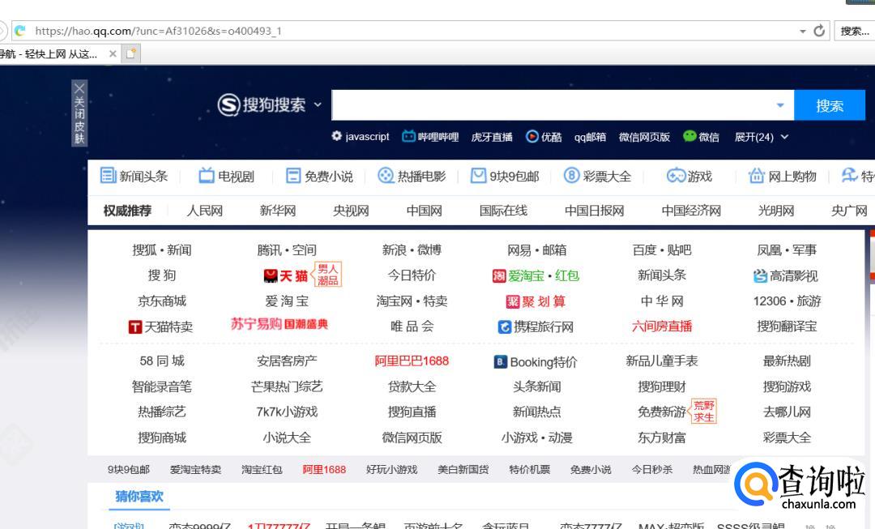The image size is (875, 529).
Task: Open the 中国日报网 link
Action: [x=595, y=211]
